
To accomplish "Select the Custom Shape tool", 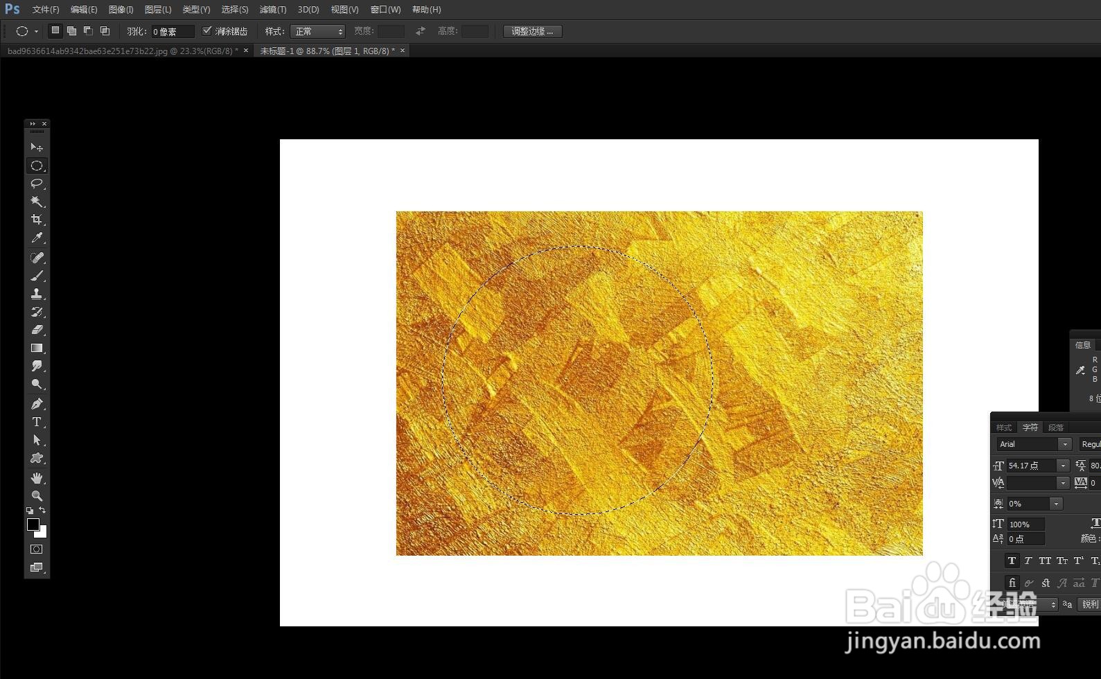I will (37, 458).
